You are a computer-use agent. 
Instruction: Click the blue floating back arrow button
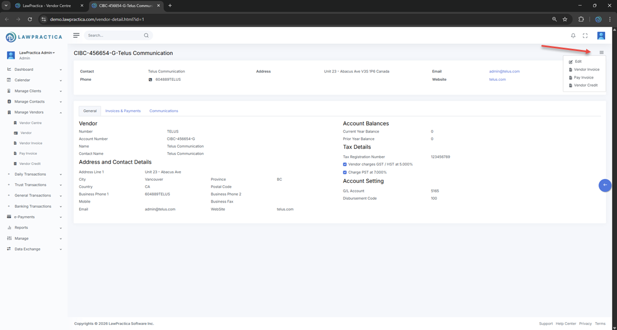click(605, 185)
